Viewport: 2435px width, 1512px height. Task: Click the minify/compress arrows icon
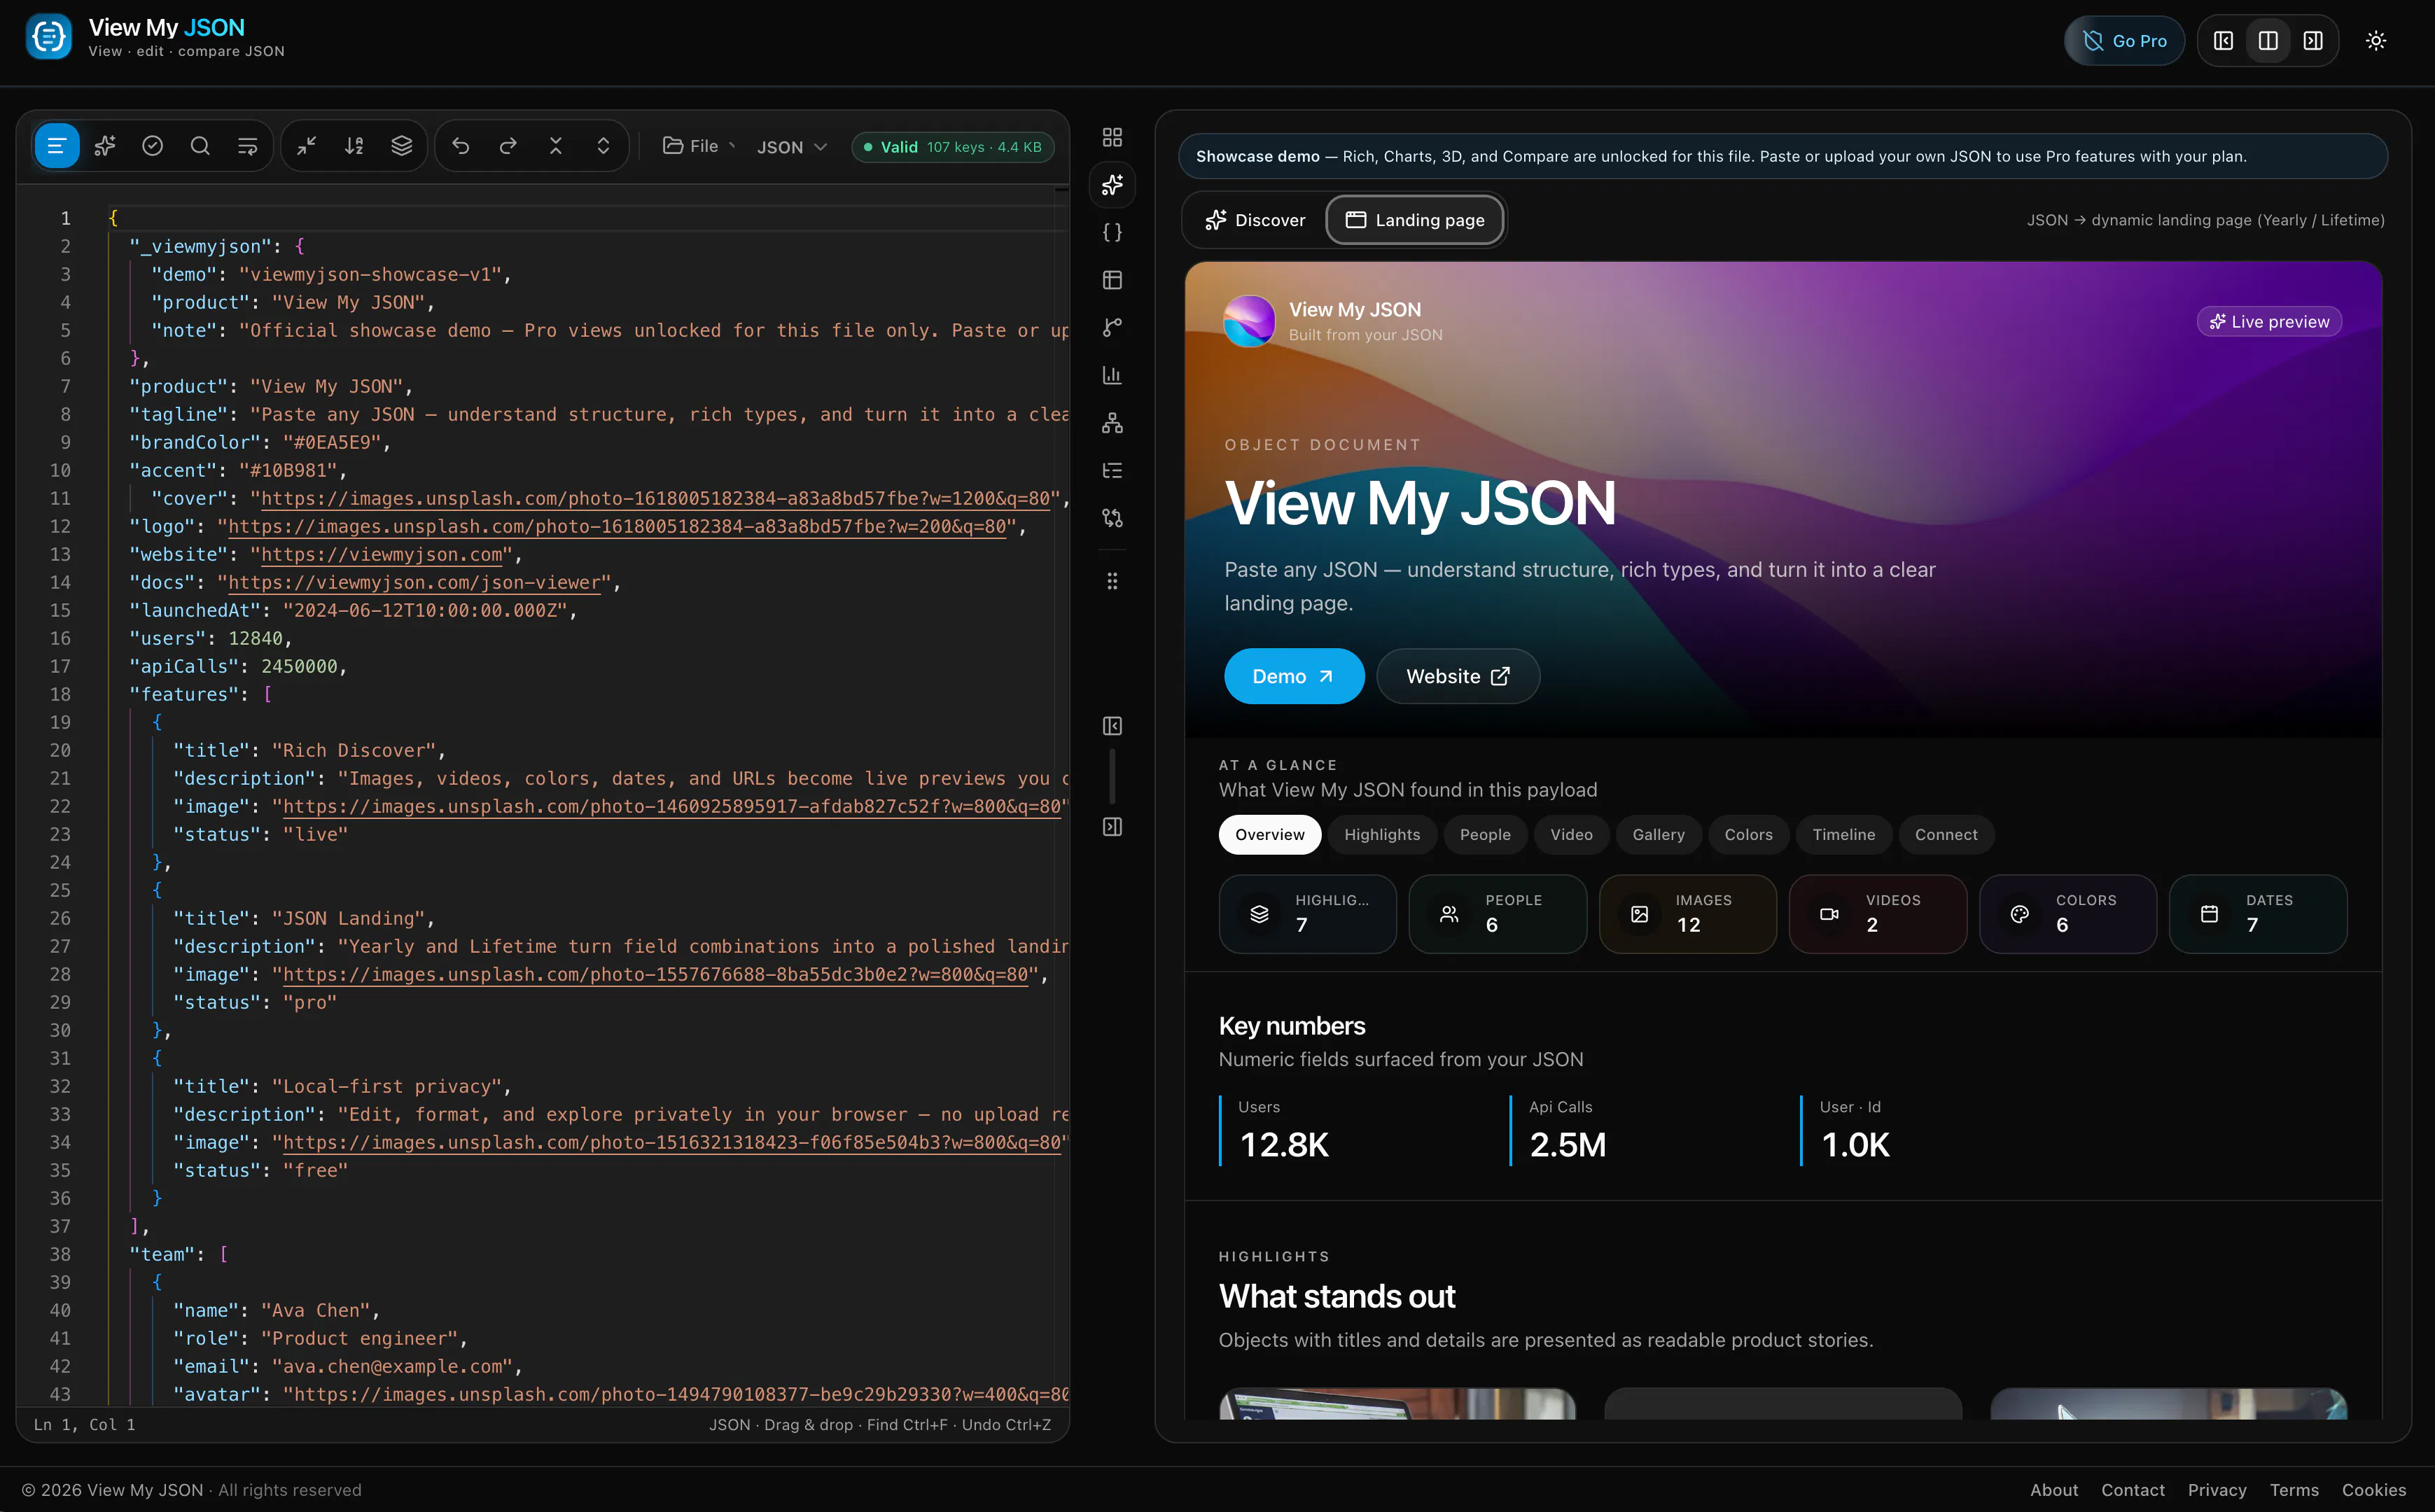click(x=307, y=146)
